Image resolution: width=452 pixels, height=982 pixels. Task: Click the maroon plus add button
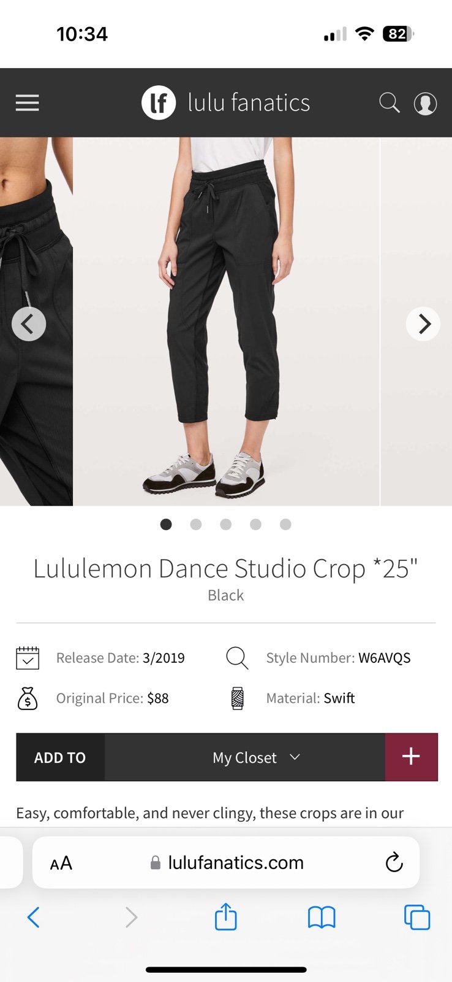pyautogui.click(x=411, y=757)
